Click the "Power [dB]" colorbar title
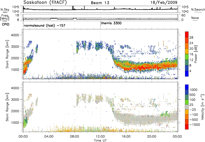Viewport: 205px width, 142px height. coord(196,54)
